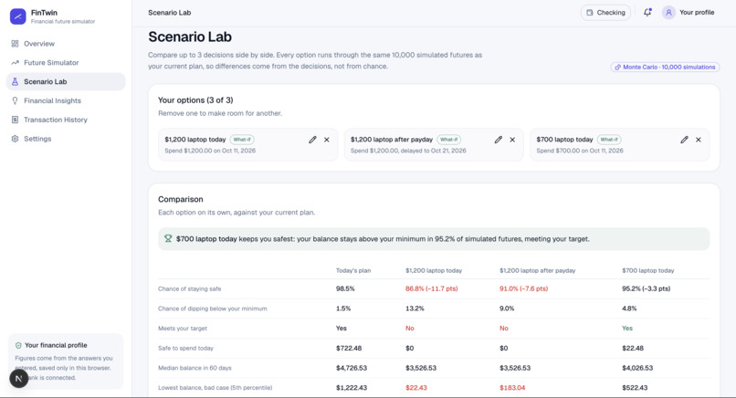Click the 86.8% (−11.7 pts) value

431,288
